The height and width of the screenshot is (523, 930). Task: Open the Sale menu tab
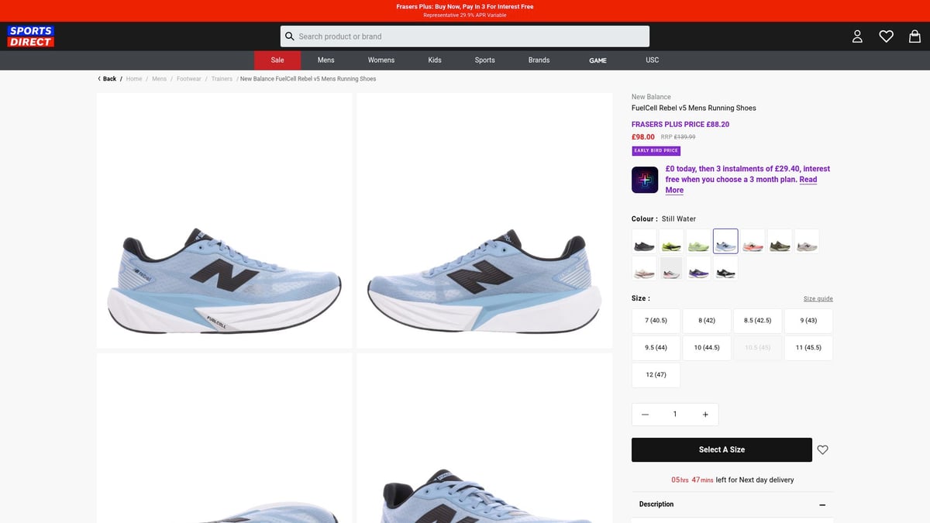277,60
